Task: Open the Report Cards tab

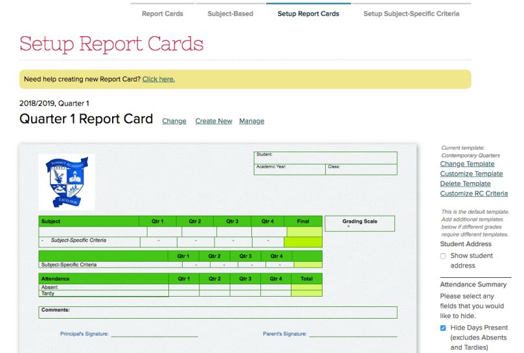Action: pos(163,14)
